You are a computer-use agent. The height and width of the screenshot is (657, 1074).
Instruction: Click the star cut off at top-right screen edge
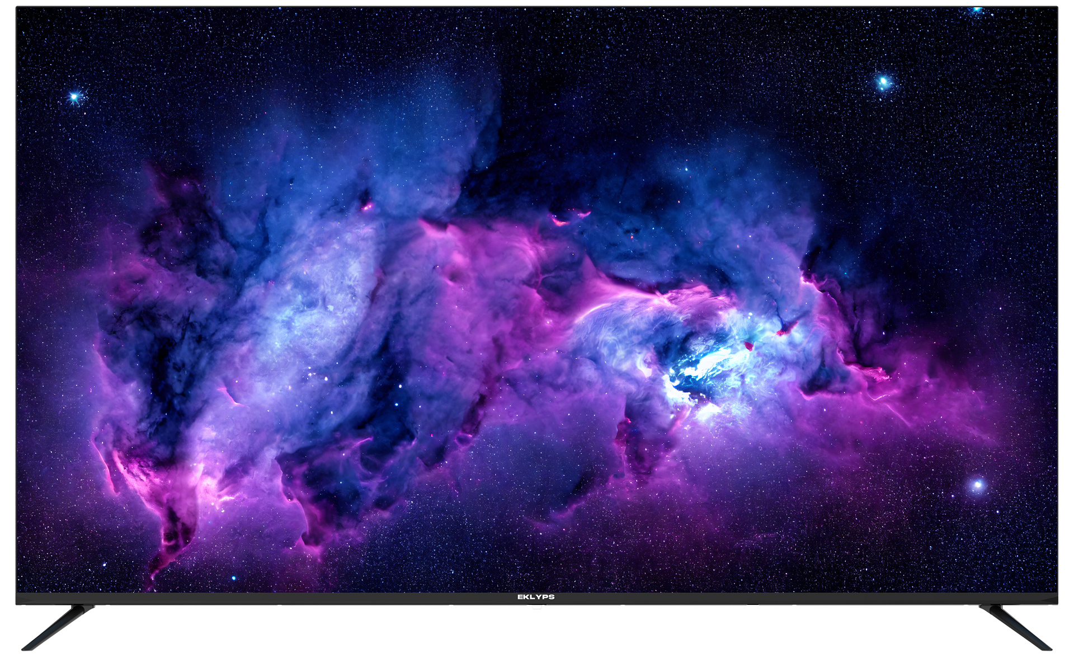point(977,10)
